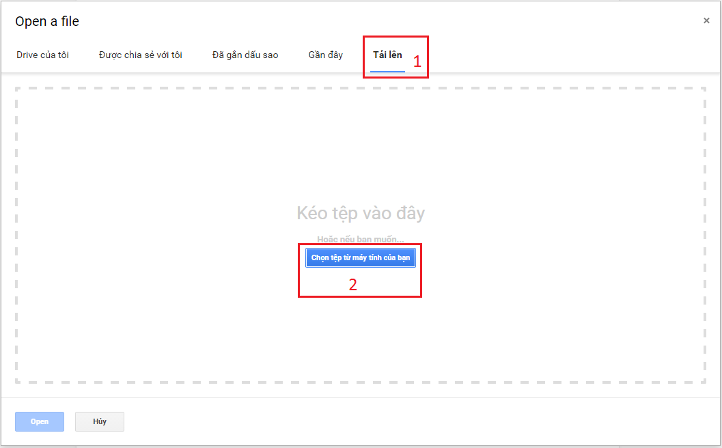The width and height of the screenshot is (722, 448).
Task: Close the Open a file dialog
Action: (x=706, y=21)
